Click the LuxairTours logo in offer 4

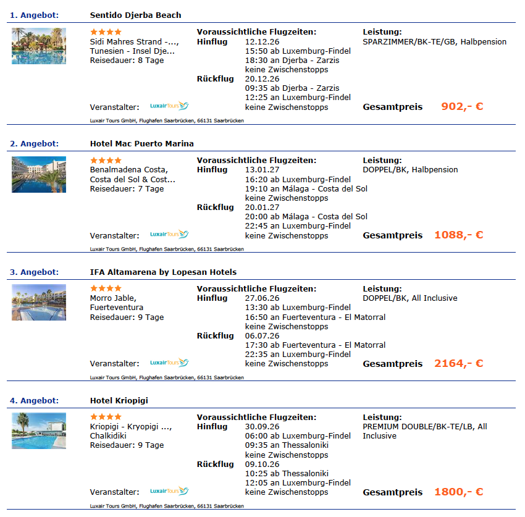169,491
